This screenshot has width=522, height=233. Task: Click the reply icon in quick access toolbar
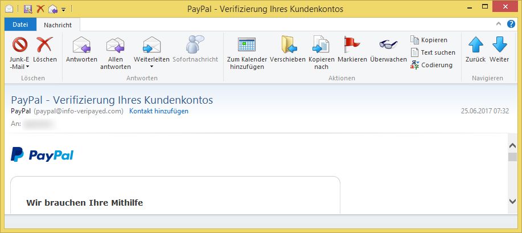52,9
